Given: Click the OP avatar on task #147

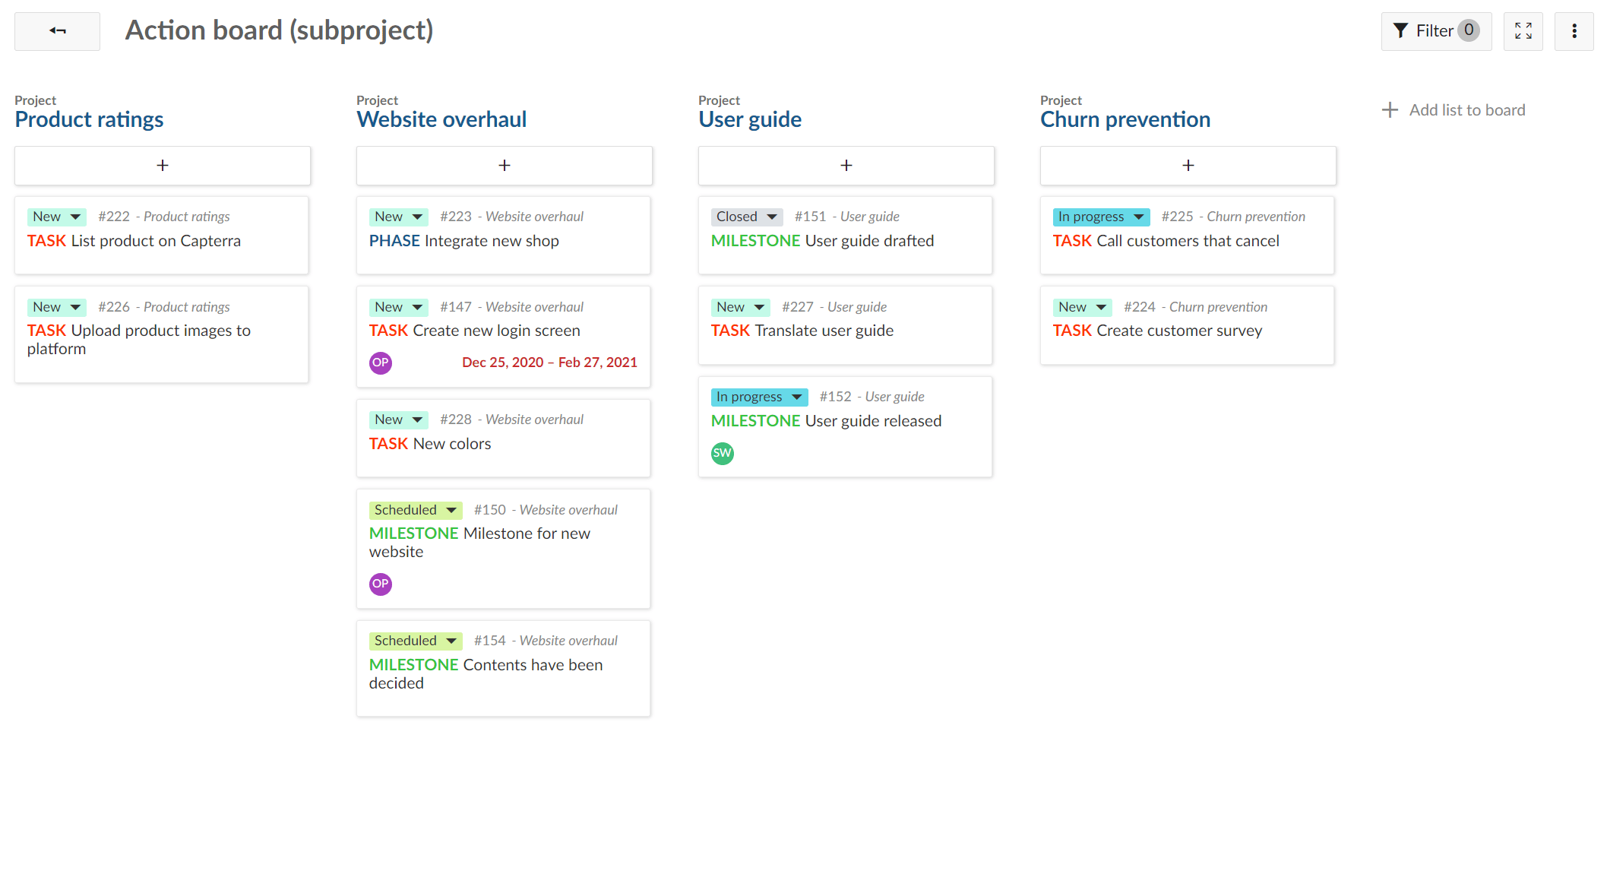Looking at the screenshot, I should (x=380, y=363).
